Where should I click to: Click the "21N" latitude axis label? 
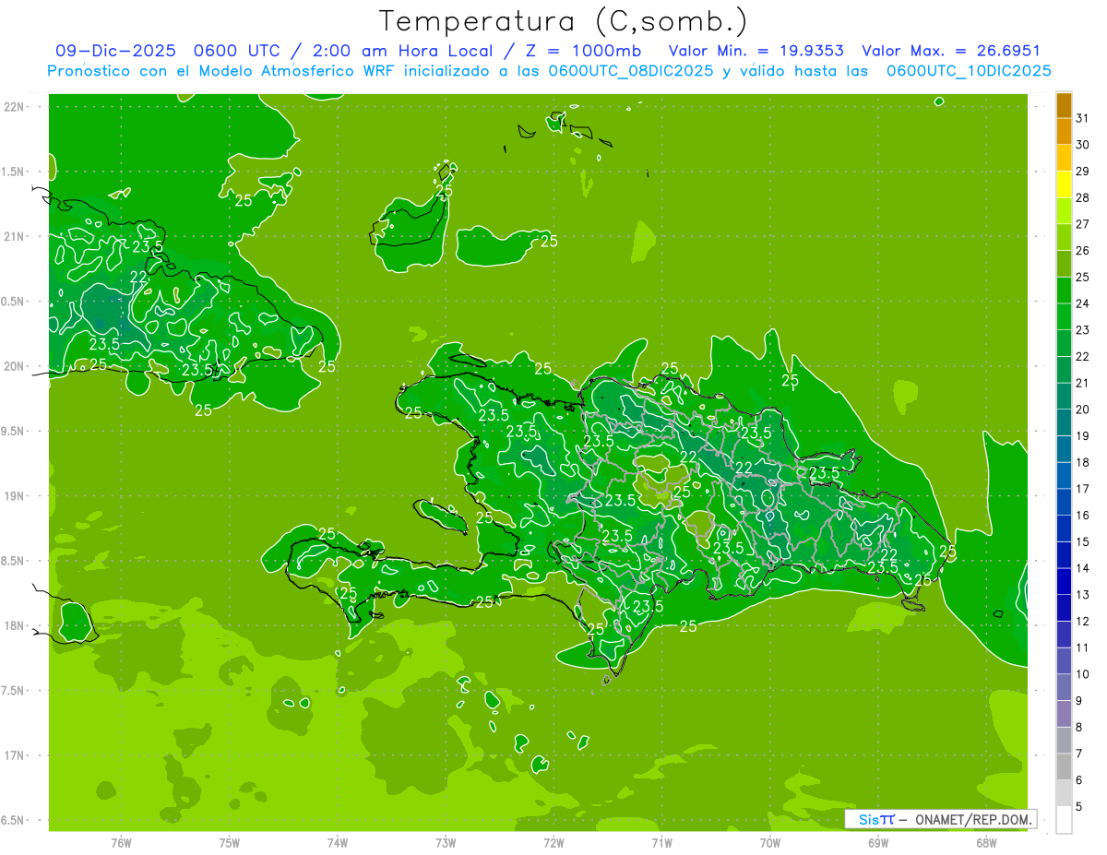click(15, 236)
